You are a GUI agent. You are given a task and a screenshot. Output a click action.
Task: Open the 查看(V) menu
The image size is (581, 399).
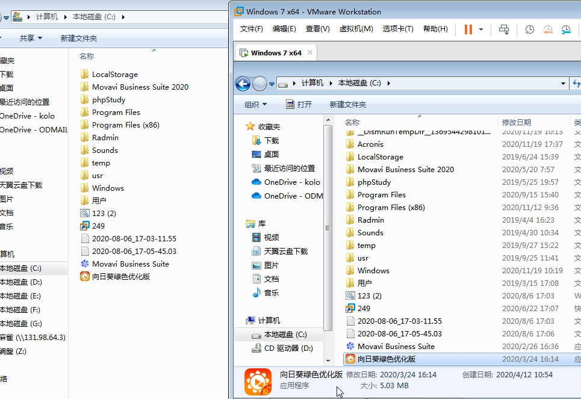tap(317, 29)
